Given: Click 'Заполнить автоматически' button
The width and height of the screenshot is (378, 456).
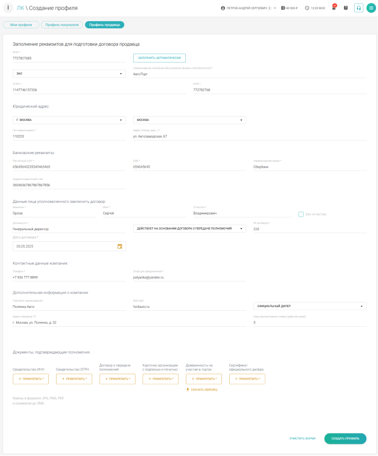Looking at the screenshot, I should click(159, 58).
